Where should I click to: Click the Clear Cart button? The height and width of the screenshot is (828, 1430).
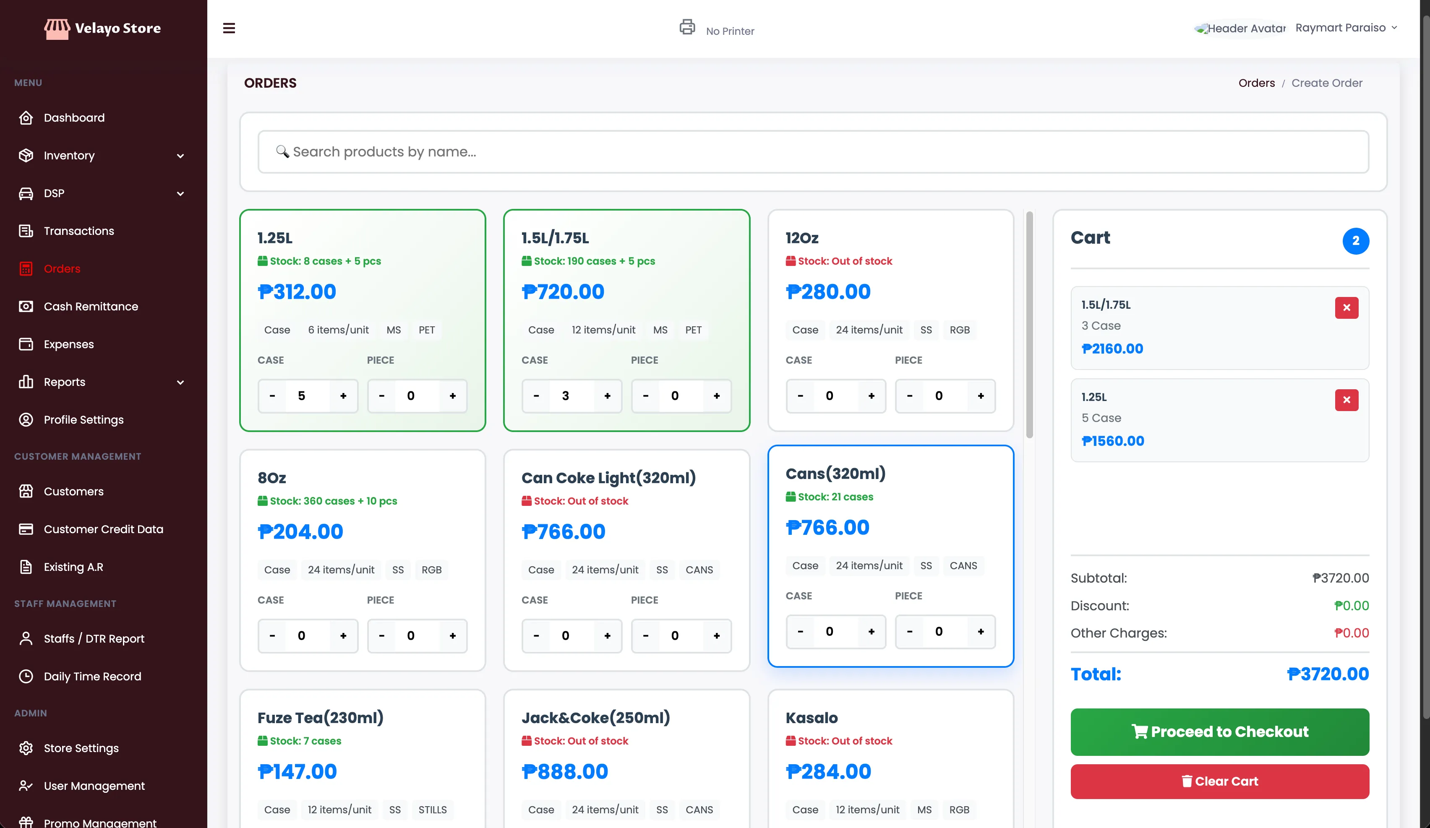coord(1219,781)
